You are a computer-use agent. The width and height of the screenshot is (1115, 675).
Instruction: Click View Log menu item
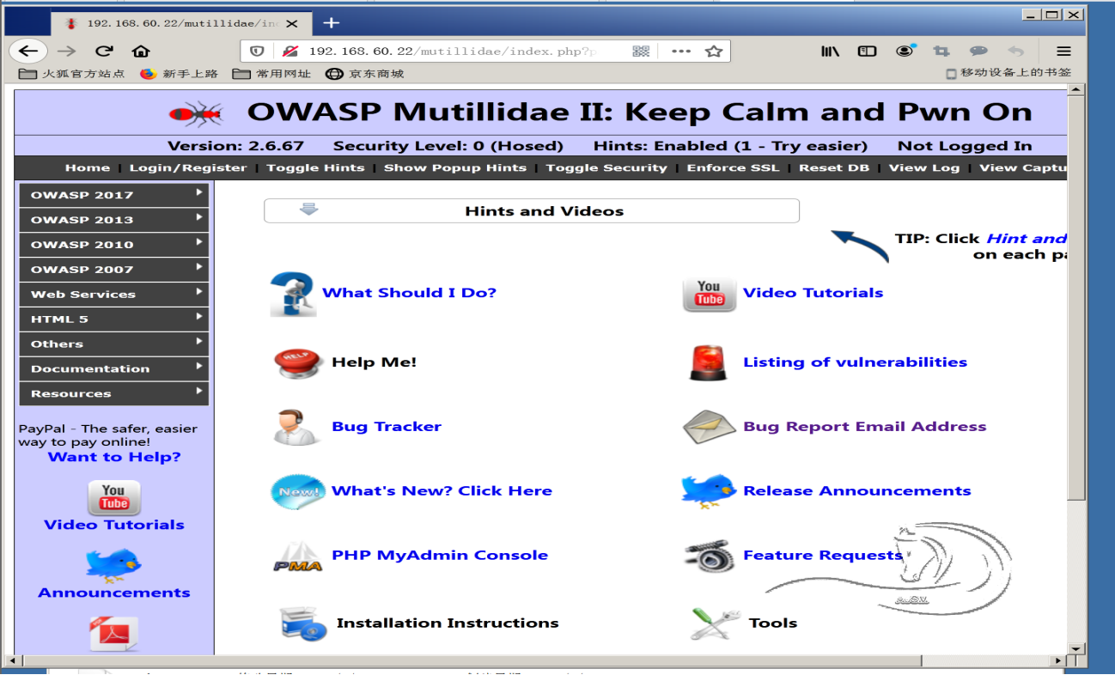click(924, 168)
